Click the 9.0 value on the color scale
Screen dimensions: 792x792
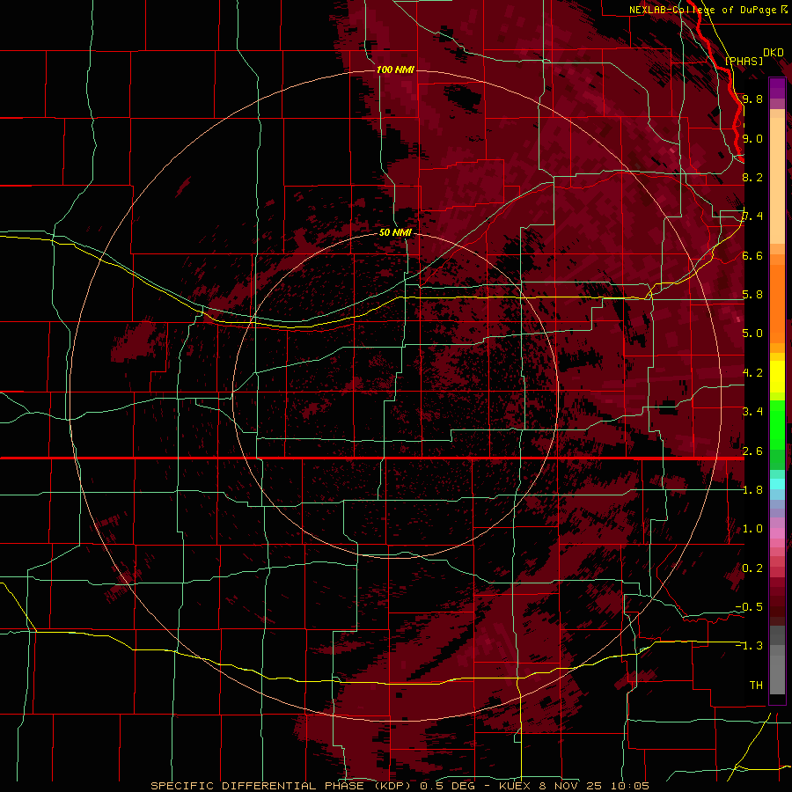[752, 138]
